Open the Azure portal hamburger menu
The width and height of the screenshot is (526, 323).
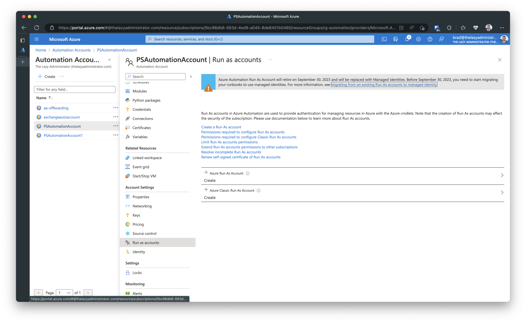[36, 39]
